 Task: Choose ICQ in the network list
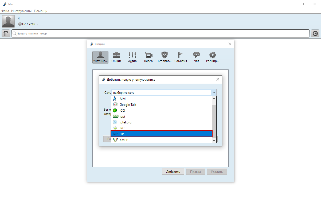(x=162, y=111)
